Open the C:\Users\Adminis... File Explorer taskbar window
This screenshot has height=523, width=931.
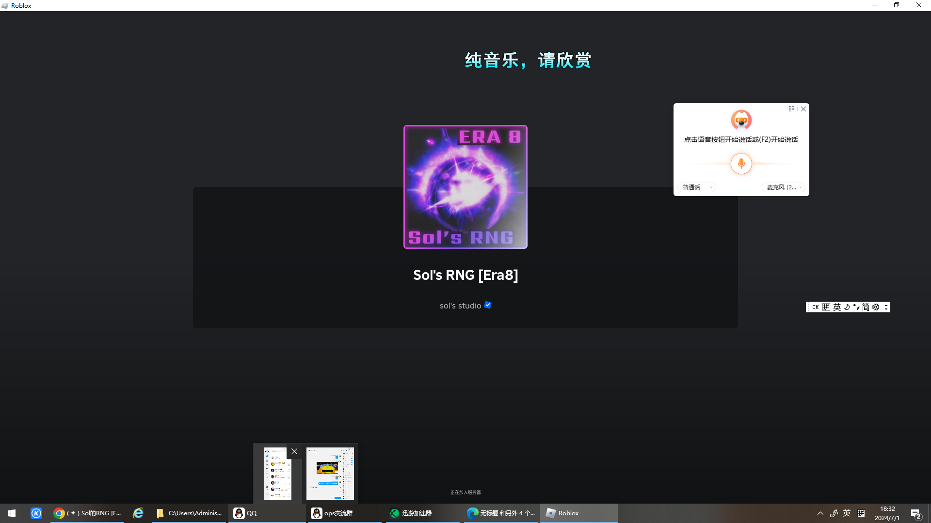click(x=190, y=513)
